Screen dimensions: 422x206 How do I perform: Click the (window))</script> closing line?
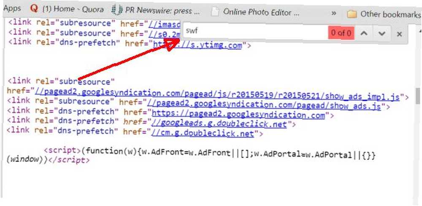[48, 160]
